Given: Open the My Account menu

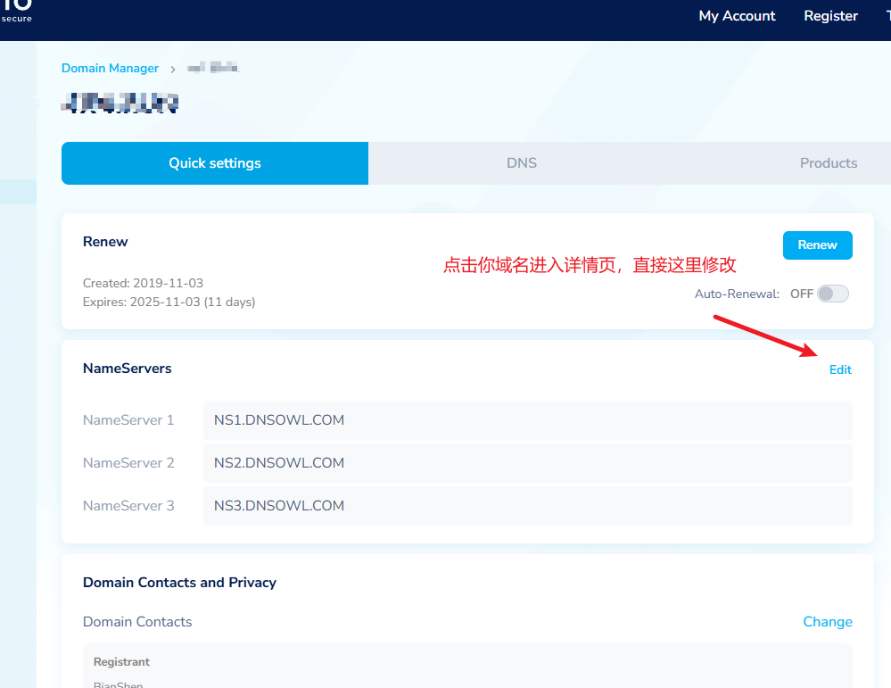Looking at the screenshot, I should (x=737, y=16).
